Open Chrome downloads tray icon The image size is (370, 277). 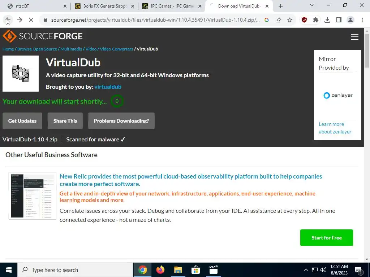click(x=327, y=20)
